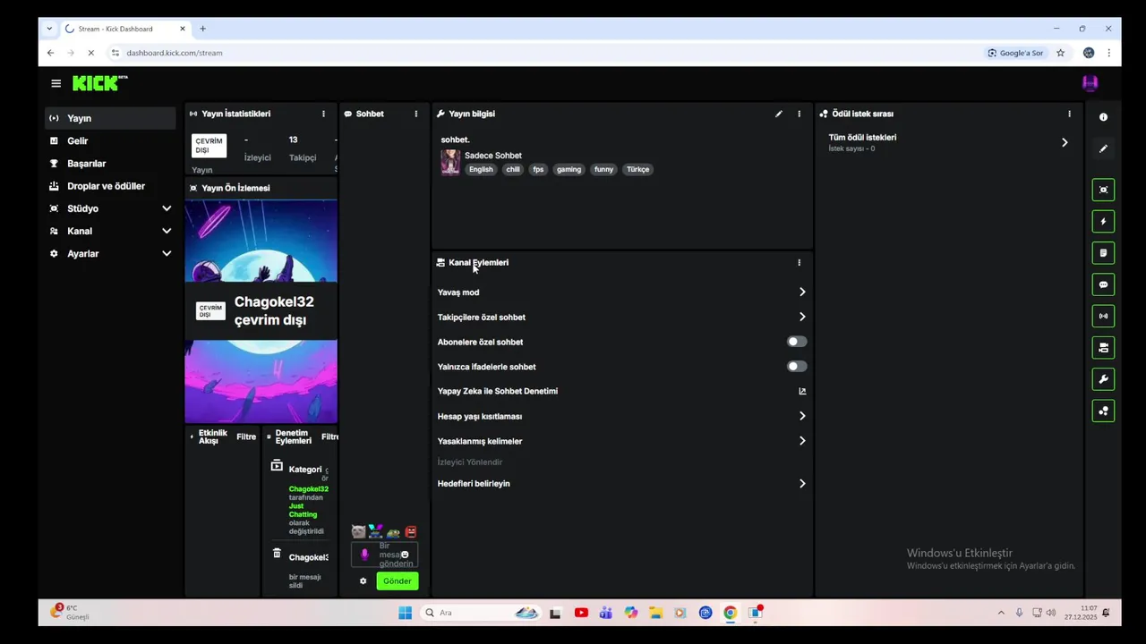
Task: Insert the frog emote above the chat input
Action: (393, 531)
